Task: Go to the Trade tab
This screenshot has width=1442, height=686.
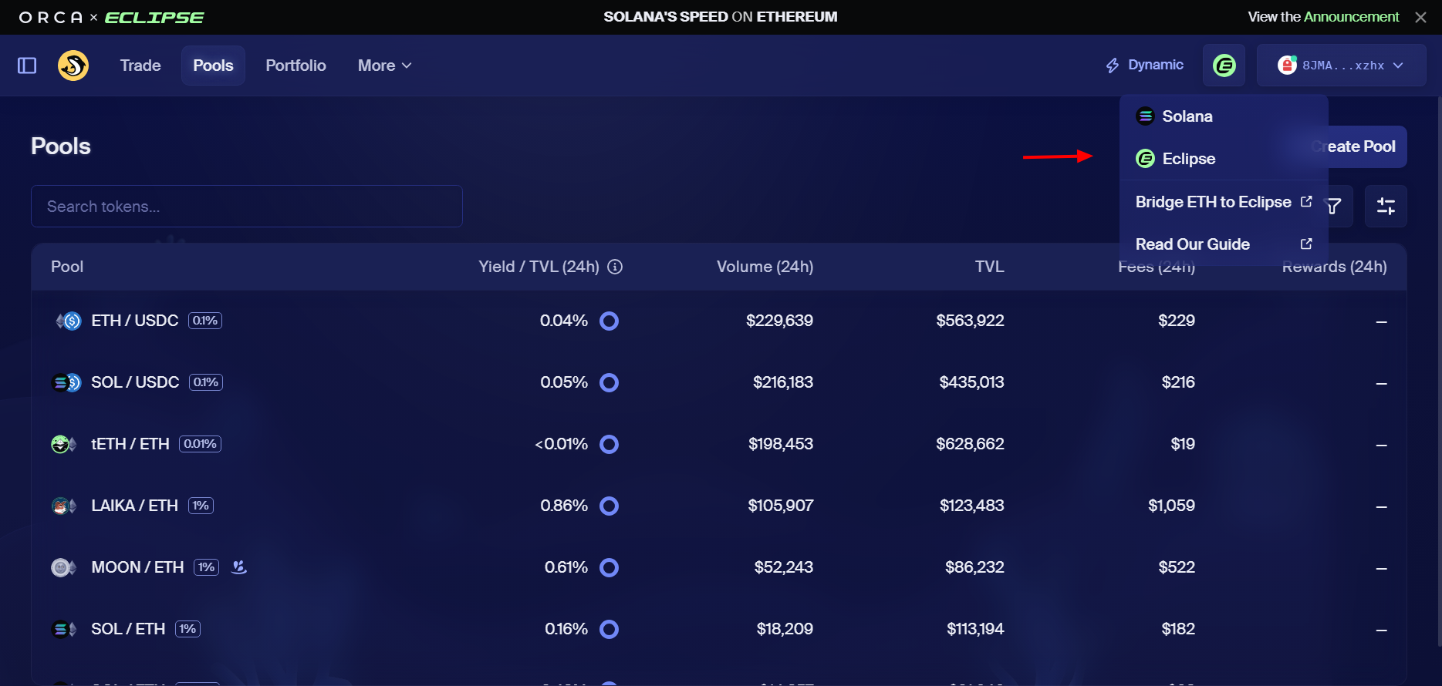Action: point(140,66)
